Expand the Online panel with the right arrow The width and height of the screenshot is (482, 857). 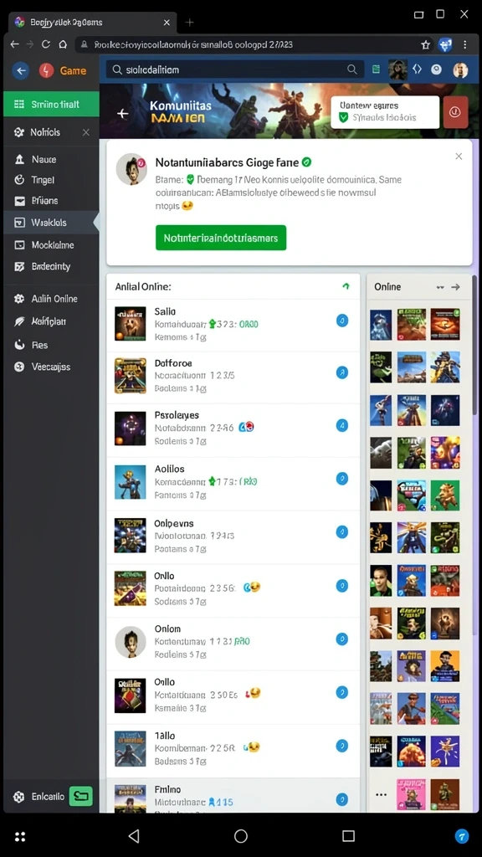coord(455,287)
